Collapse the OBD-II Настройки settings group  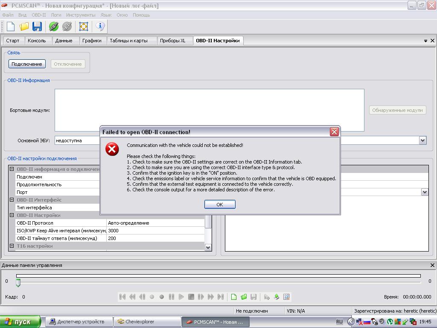pyautogui.click(x=12, y=215)
